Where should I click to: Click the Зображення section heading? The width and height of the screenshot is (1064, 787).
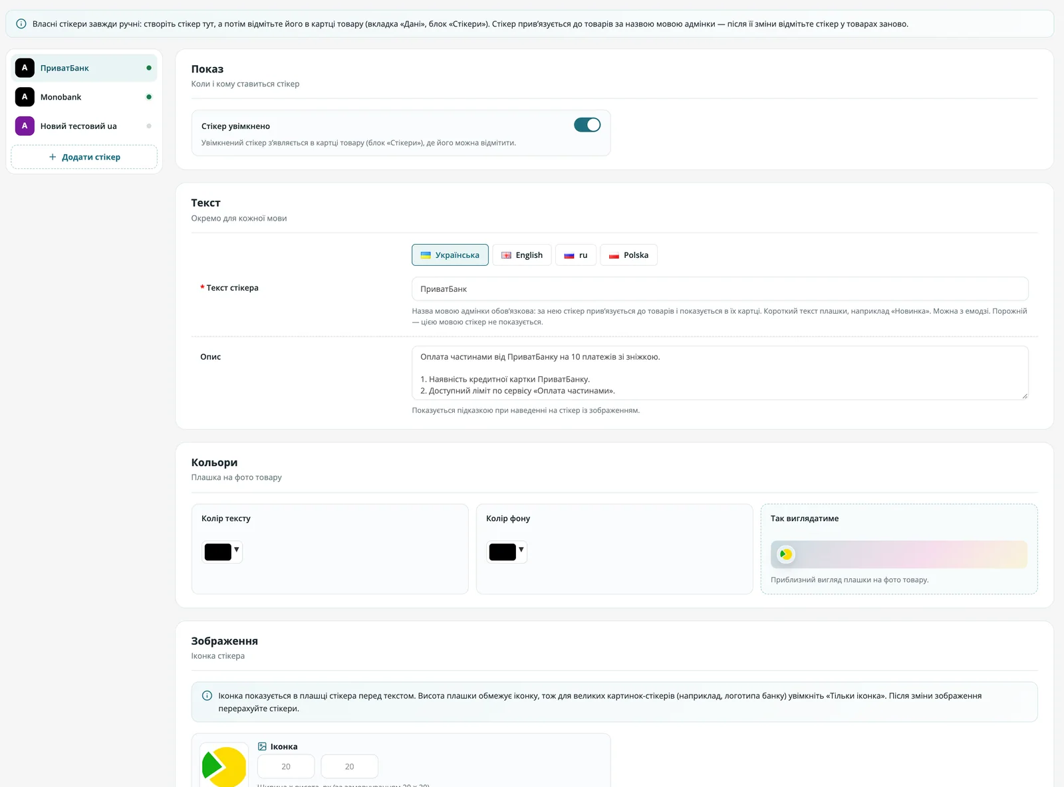pyautogui.click(x=224, y=641)
